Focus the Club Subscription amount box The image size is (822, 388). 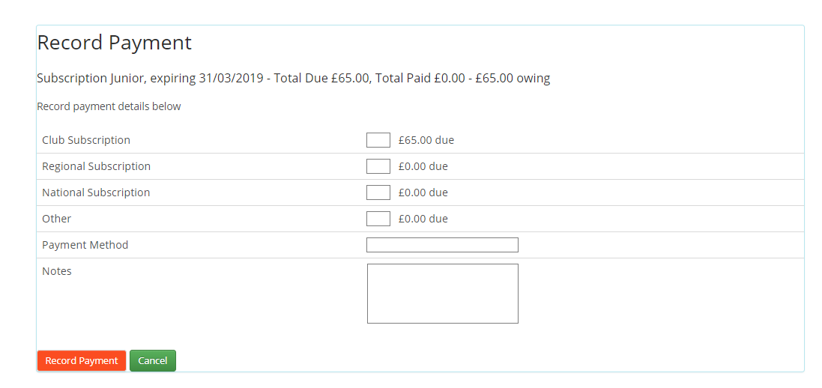(x=378, y=140)
